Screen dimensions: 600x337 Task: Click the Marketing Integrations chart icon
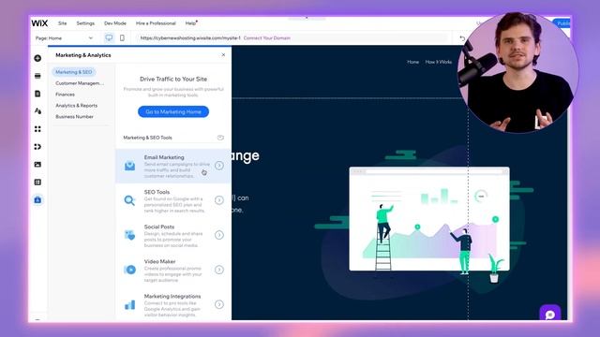[x=129, y=304]
